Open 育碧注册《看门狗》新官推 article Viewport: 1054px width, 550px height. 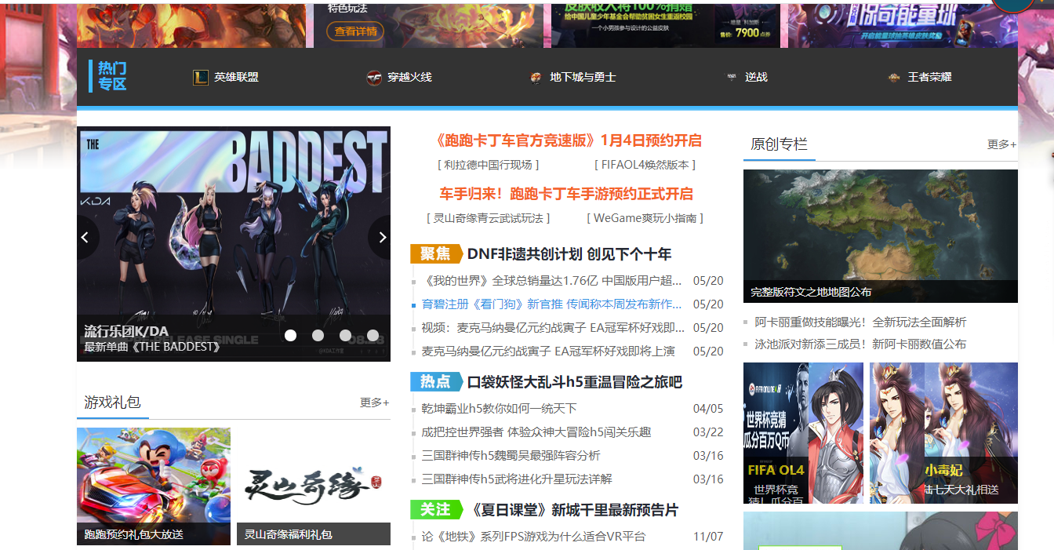(x=552, y=304)
